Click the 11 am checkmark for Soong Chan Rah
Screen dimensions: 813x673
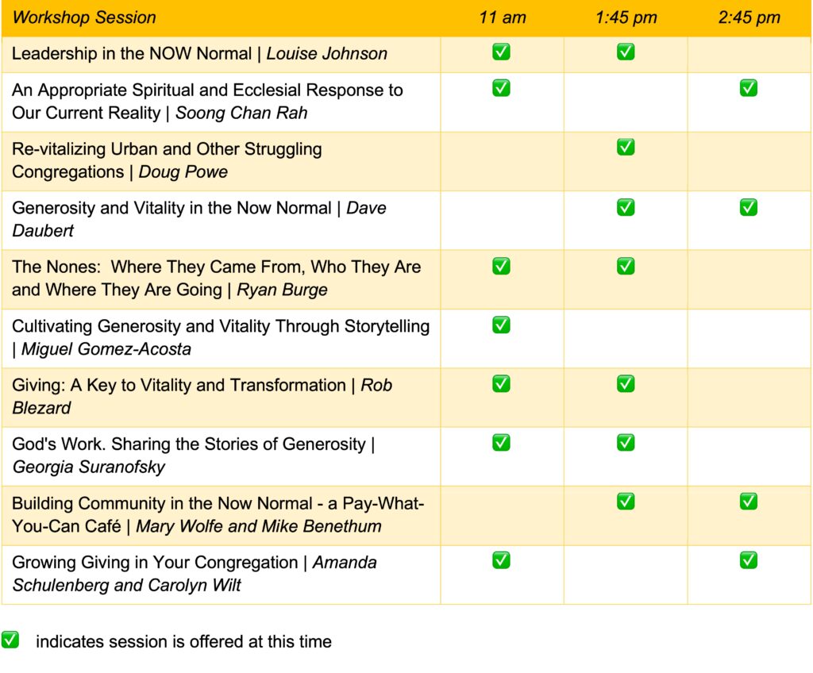(501, 88)
